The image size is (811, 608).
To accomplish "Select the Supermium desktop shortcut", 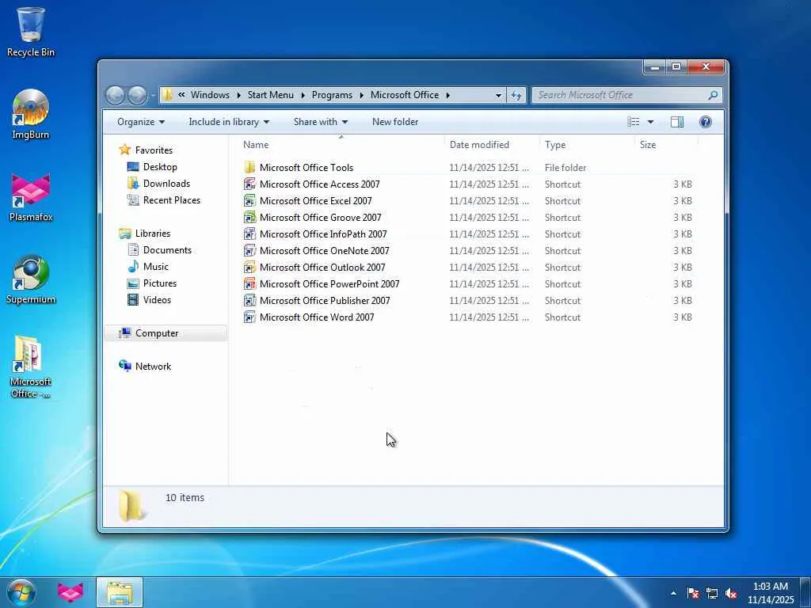I will coord(31,279).
